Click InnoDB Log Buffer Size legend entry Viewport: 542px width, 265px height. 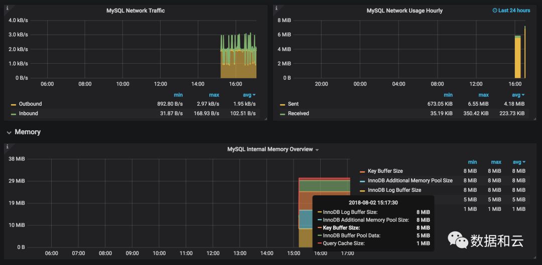pos(394,190)
